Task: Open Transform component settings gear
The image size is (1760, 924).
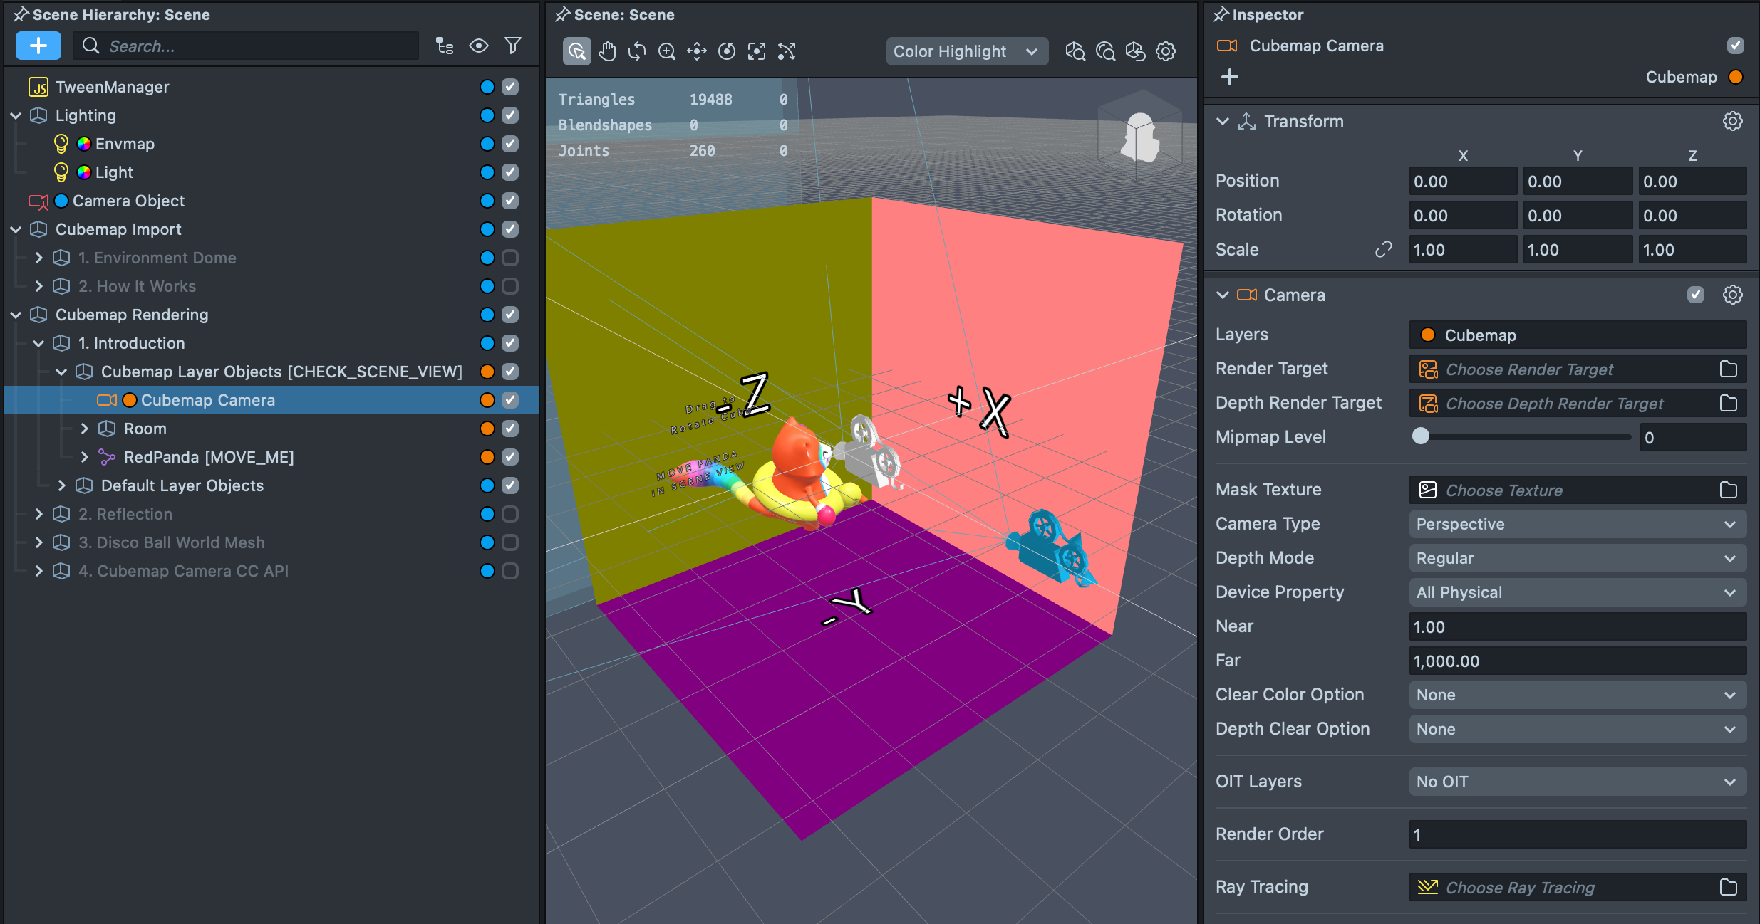Action: (1732, 121)
